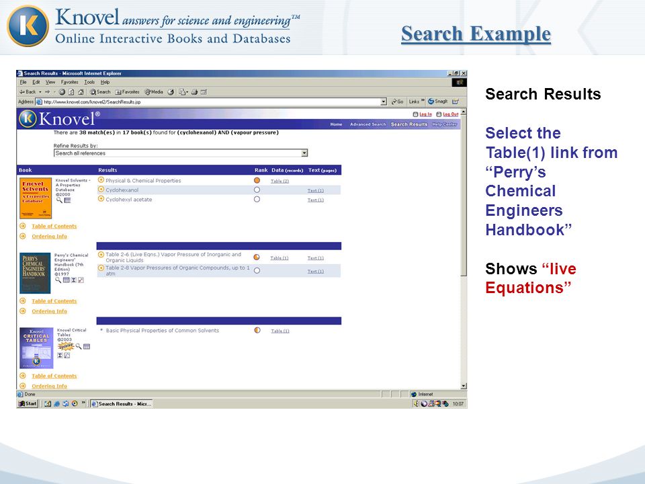Viewport: 645px width, 484px height.
Task: Click the Log Out link
Action: [450, 114]
